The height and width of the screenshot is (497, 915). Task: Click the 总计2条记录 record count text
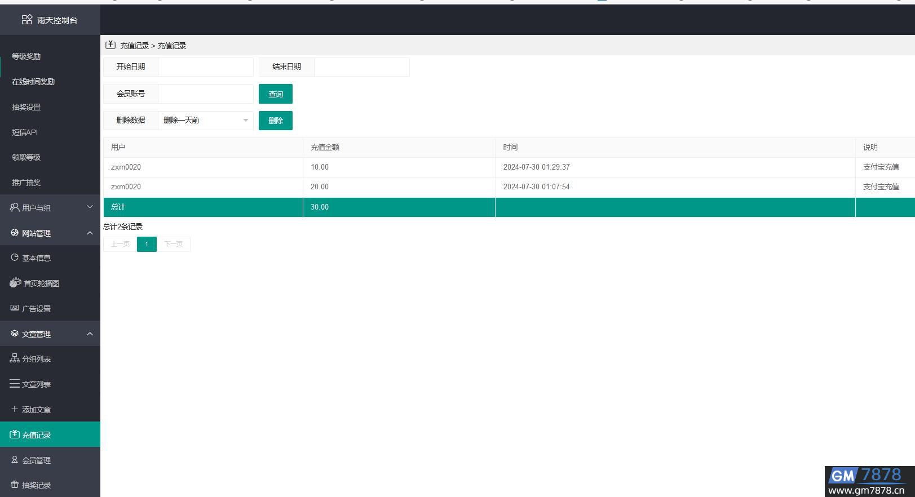click(123, 227)
